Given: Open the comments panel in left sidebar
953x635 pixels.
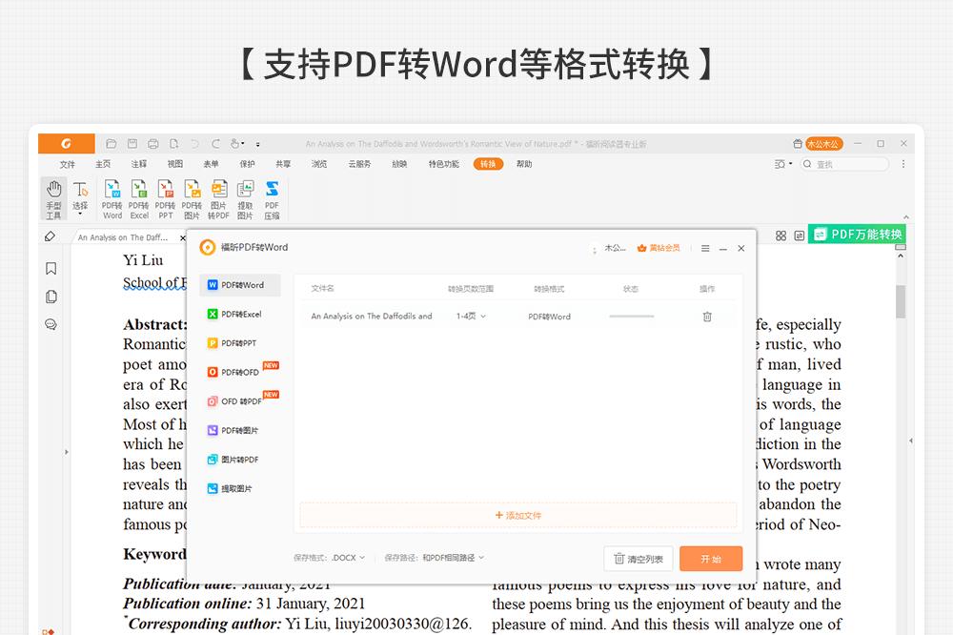Looking at the screenshot, I should (51, 324).
